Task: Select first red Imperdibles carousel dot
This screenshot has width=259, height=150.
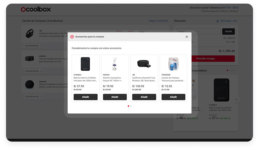Action: 227,70
